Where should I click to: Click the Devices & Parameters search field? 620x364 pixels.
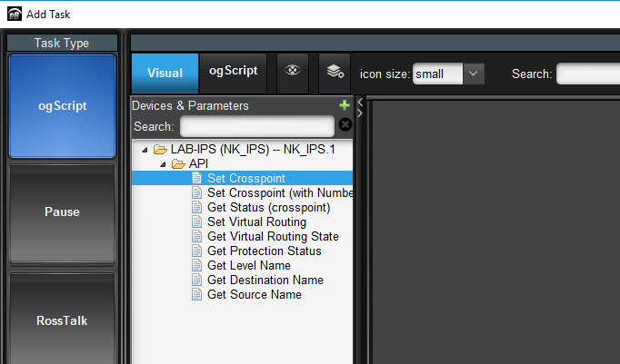[257, 126]
